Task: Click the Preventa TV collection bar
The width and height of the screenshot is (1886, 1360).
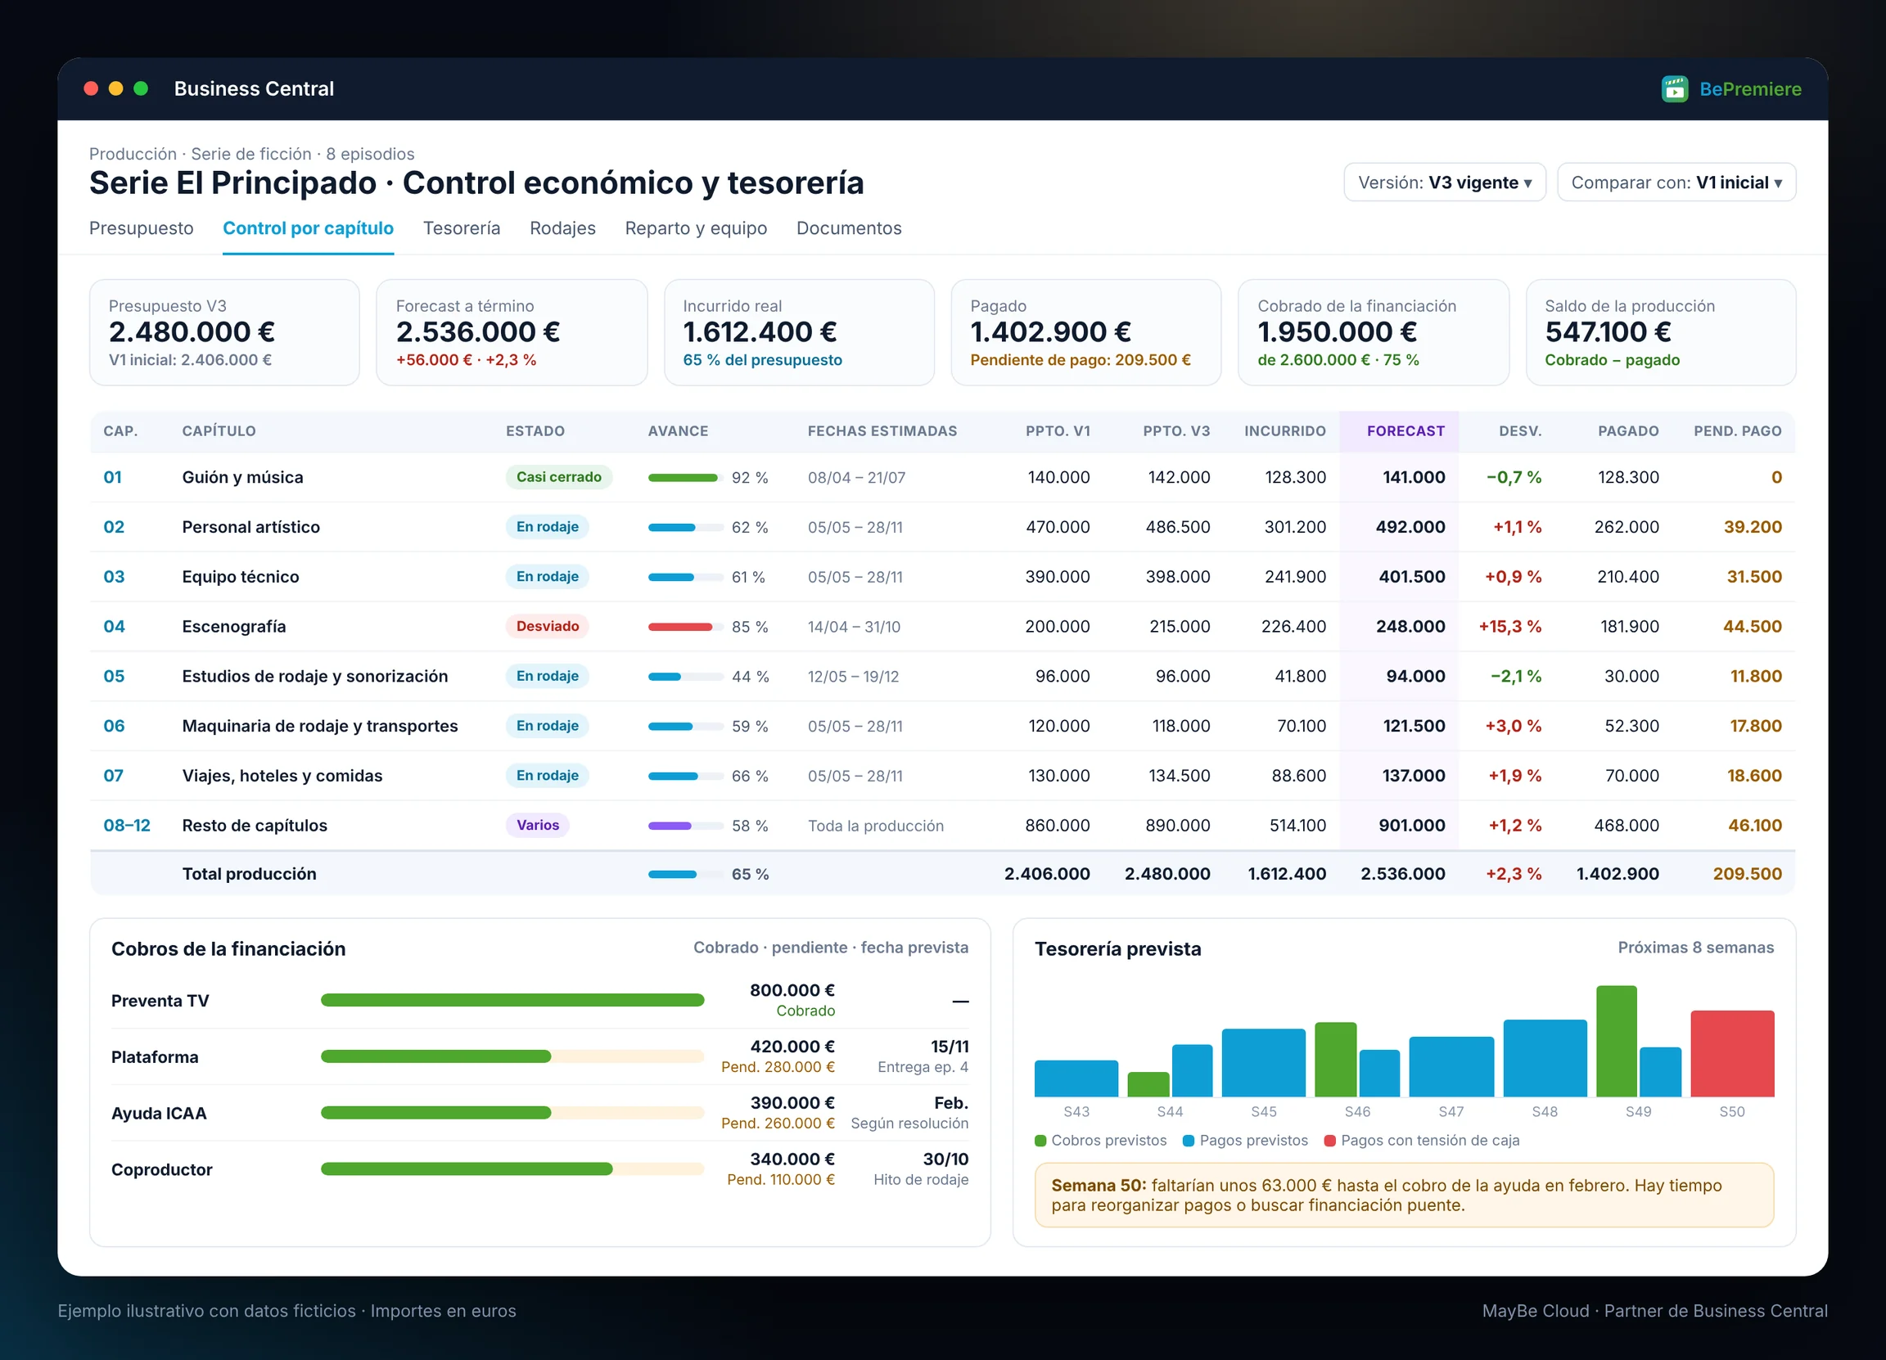Action: click(x=512, y=1000)
